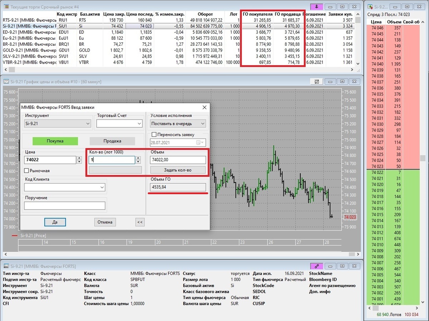Select the Si-9.21 row in trades table
Viewport: 429px width, 321px height.
click(178, 26)
